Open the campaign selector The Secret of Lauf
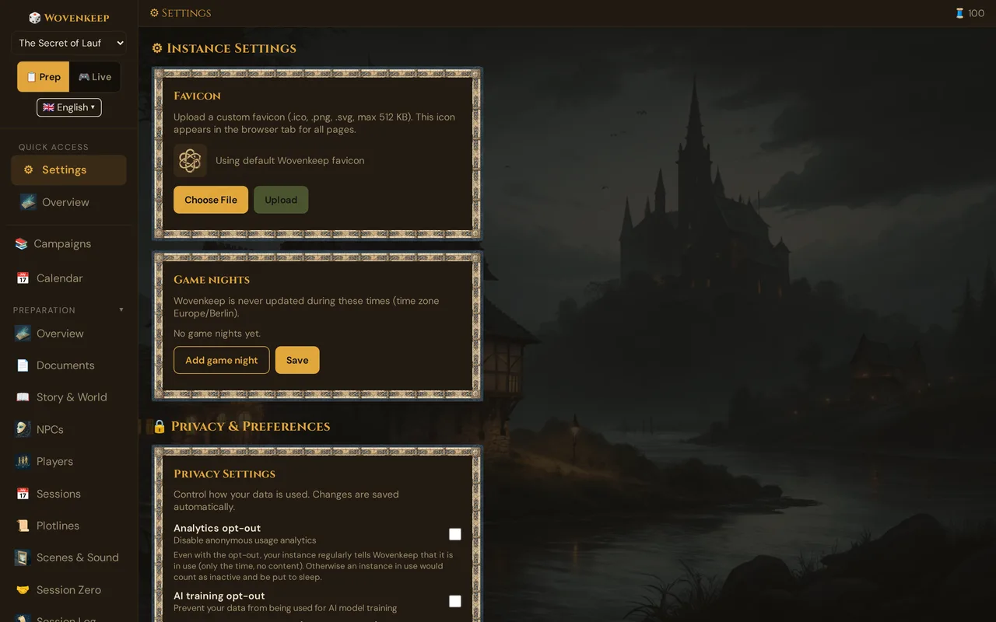Screen dimensions: 996x622 pyautogui.click(x=69, y=44)
